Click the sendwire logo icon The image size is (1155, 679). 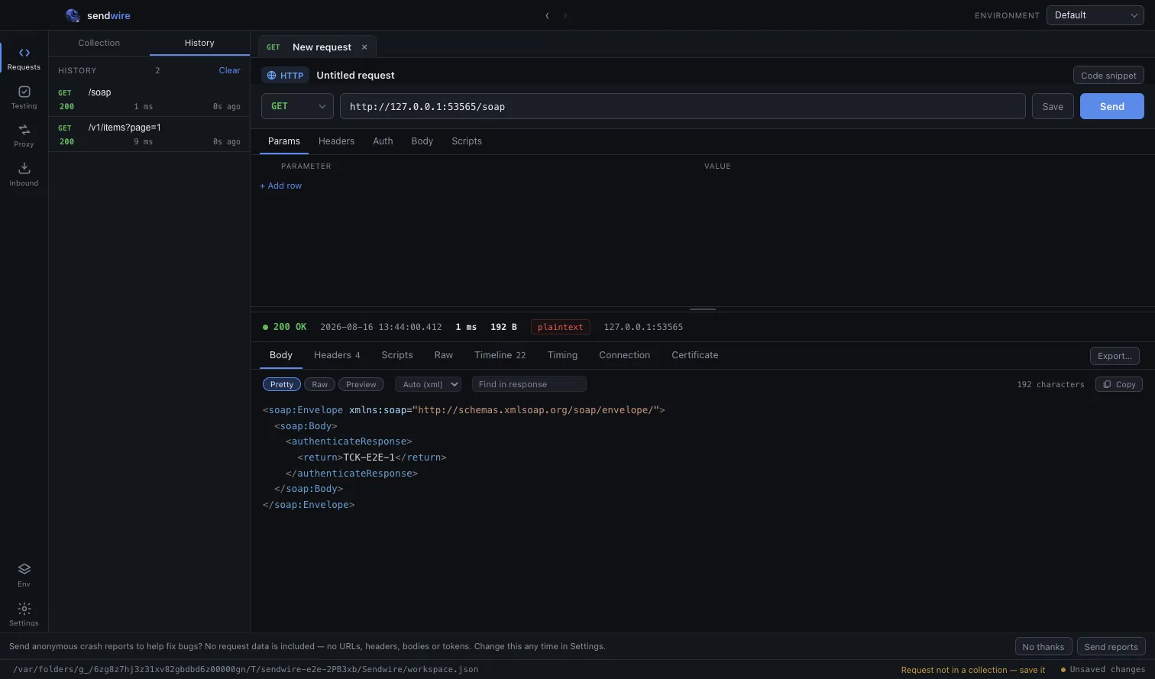tap(73, 15)
